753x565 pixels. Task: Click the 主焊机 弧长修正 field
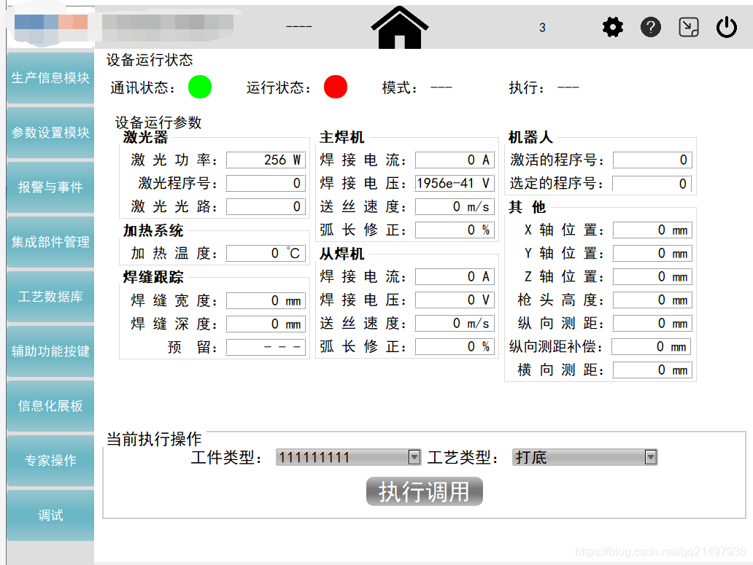click(x=455, y=230)
